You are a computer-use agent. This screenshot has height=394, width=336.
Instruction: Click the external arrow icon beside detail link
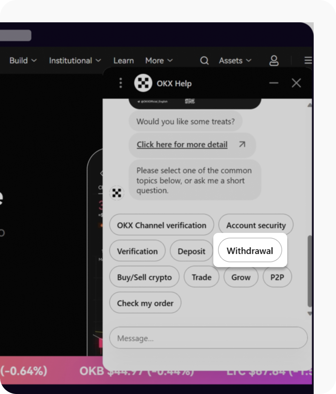(242, 144)
